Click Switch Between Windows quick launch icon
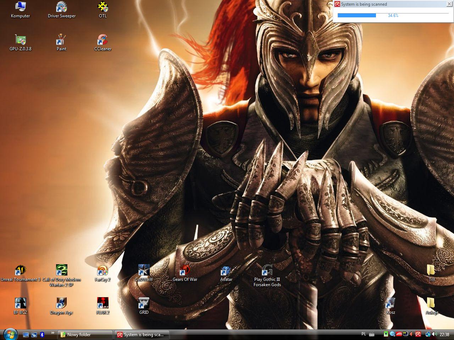 (x=34, y=334)
